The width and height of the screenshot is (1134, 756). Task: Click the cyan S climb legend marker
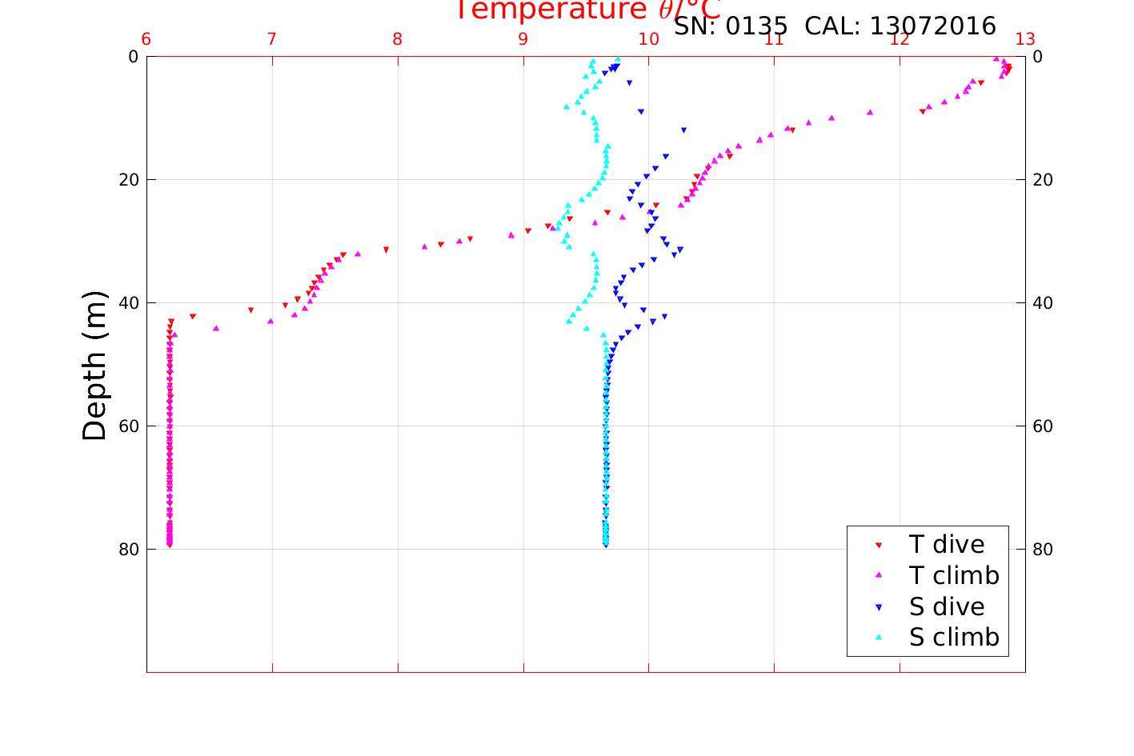(878, 638)
